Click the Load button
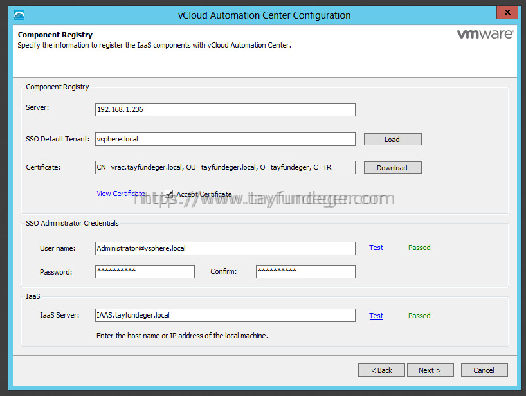 click(x=392, y=139)
